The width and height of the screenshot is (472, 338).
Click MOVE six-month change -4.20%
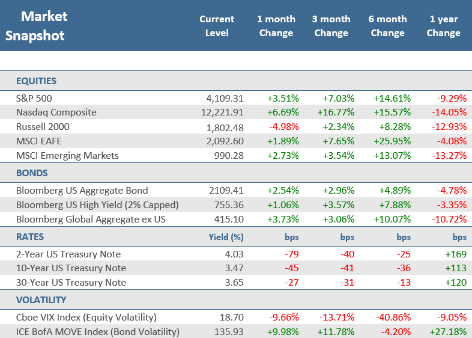pyautogui.click(x=396, y=331)
